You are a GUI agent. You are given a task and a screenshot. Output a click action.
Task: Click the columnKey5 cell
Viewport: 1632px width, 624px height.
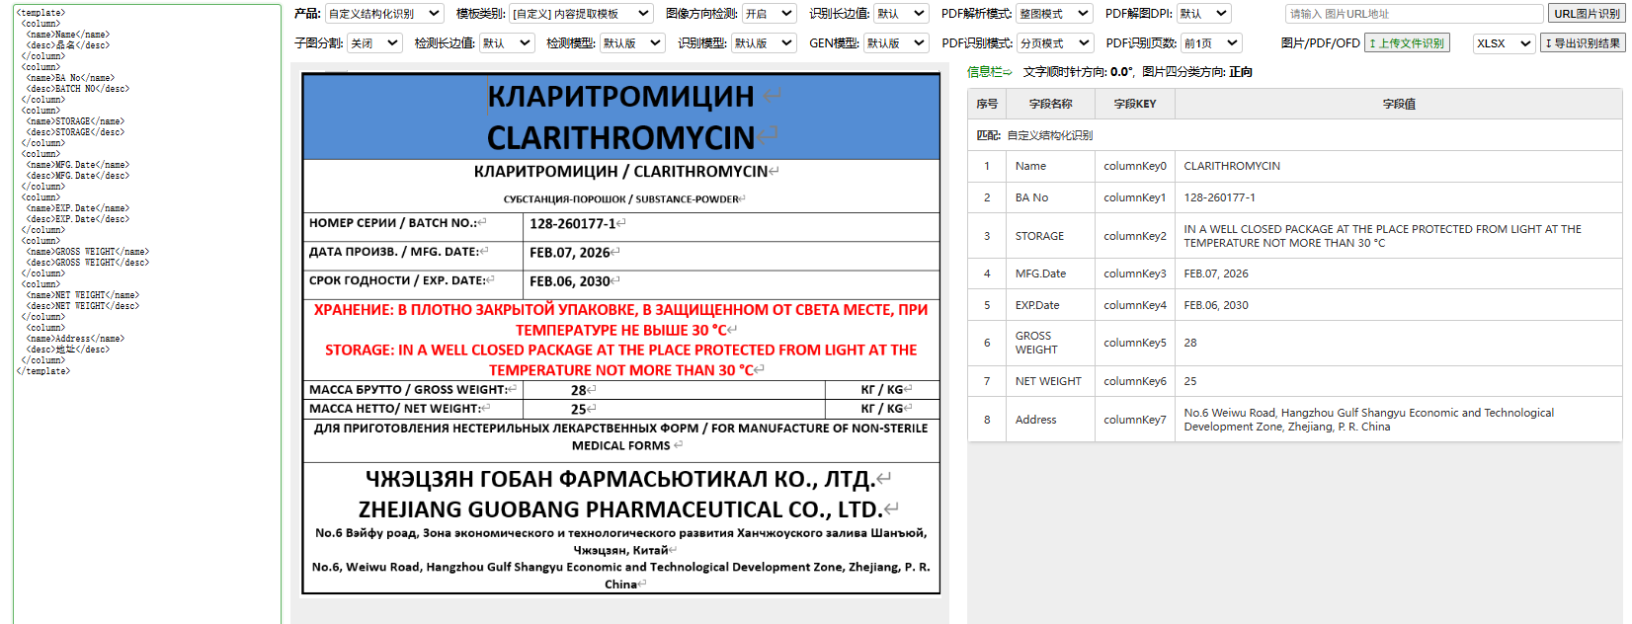pyautogui.click(x=1134, y=343)
